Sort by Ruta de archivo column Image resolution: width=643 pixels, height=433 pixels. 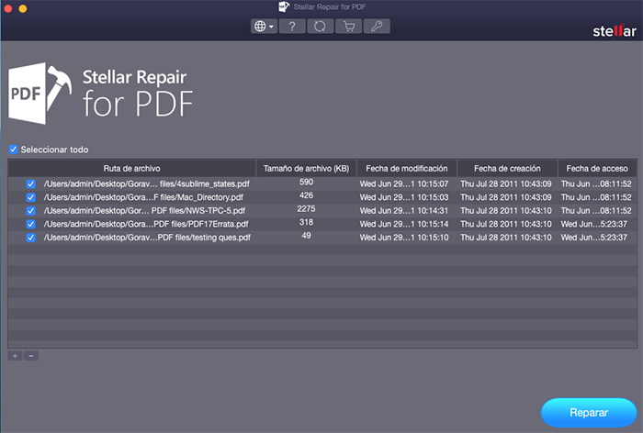pyautogui.click(x=132, y=169)
